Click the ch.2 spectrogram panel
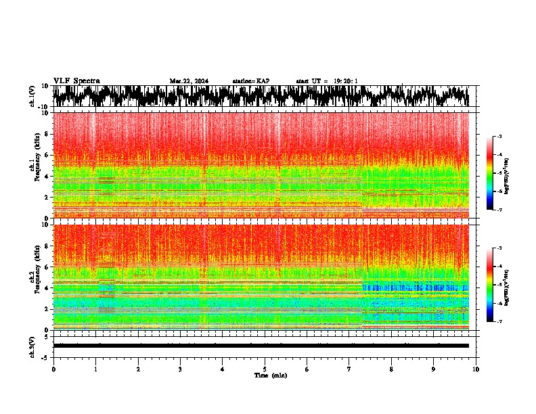The image size is (536, 414). [261, 277]
